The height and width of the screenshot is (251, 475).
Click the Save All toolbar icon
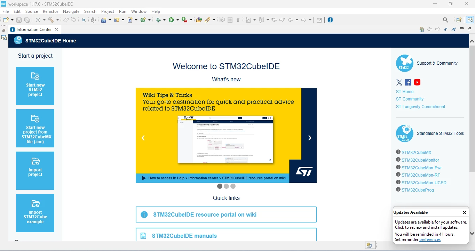(x=27, y=20)
